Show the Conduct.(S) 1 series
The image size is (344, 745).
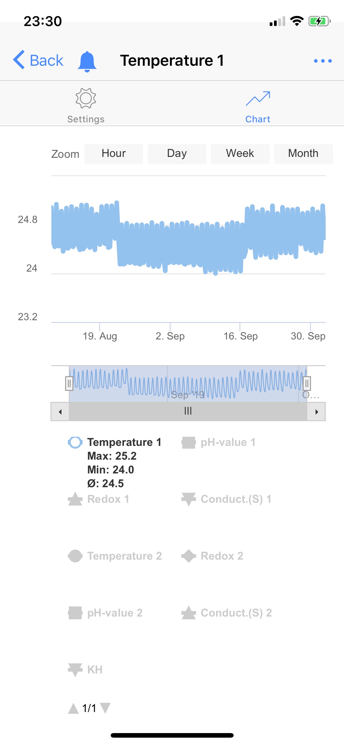(x=236, y=499)
